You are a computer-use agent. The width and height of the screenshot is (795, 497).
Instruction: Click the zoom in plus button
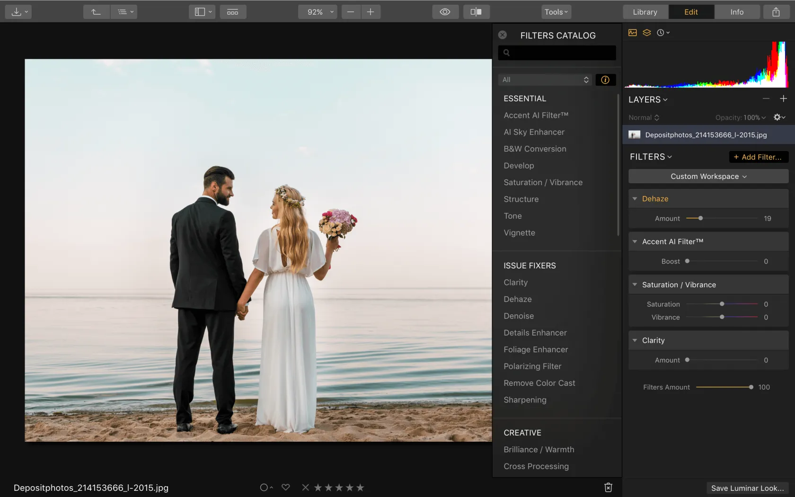(371, 12)
